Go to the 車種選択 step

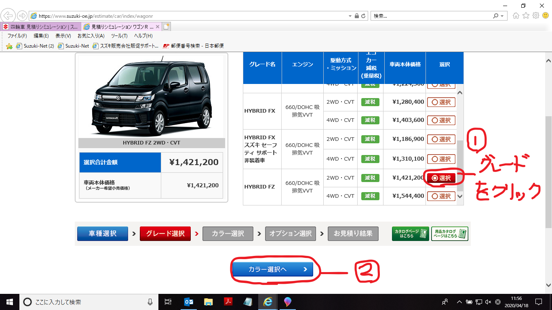click(103, 233)
